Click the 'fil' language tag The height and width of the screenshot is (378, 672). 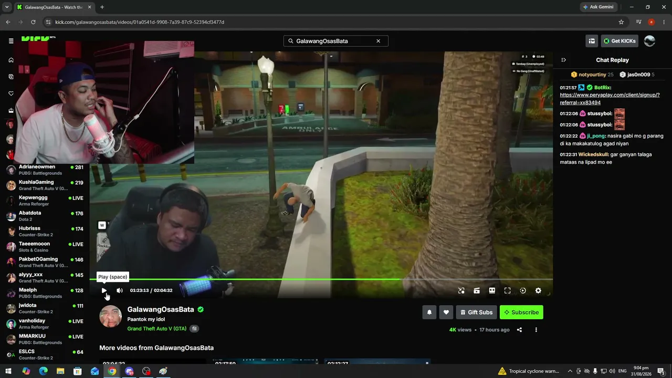(194, 329)
